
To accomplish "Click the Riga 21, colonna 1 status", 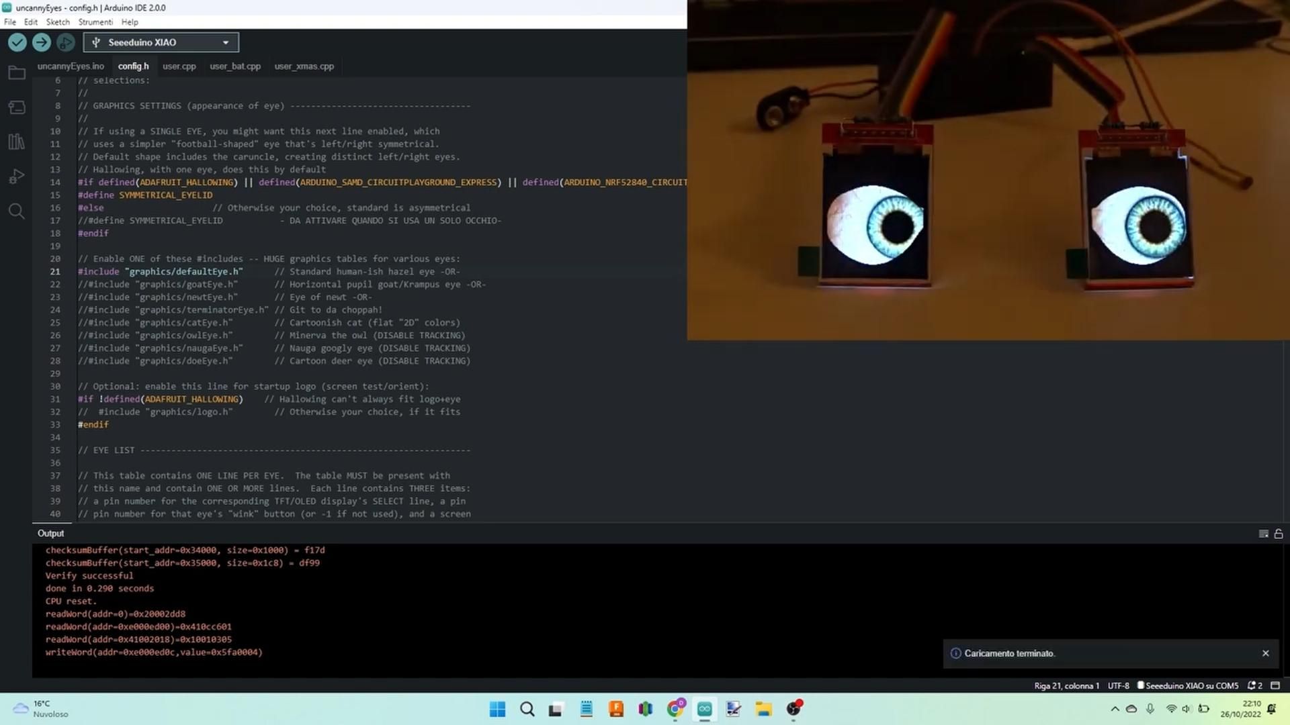I will click(1066, 685).
